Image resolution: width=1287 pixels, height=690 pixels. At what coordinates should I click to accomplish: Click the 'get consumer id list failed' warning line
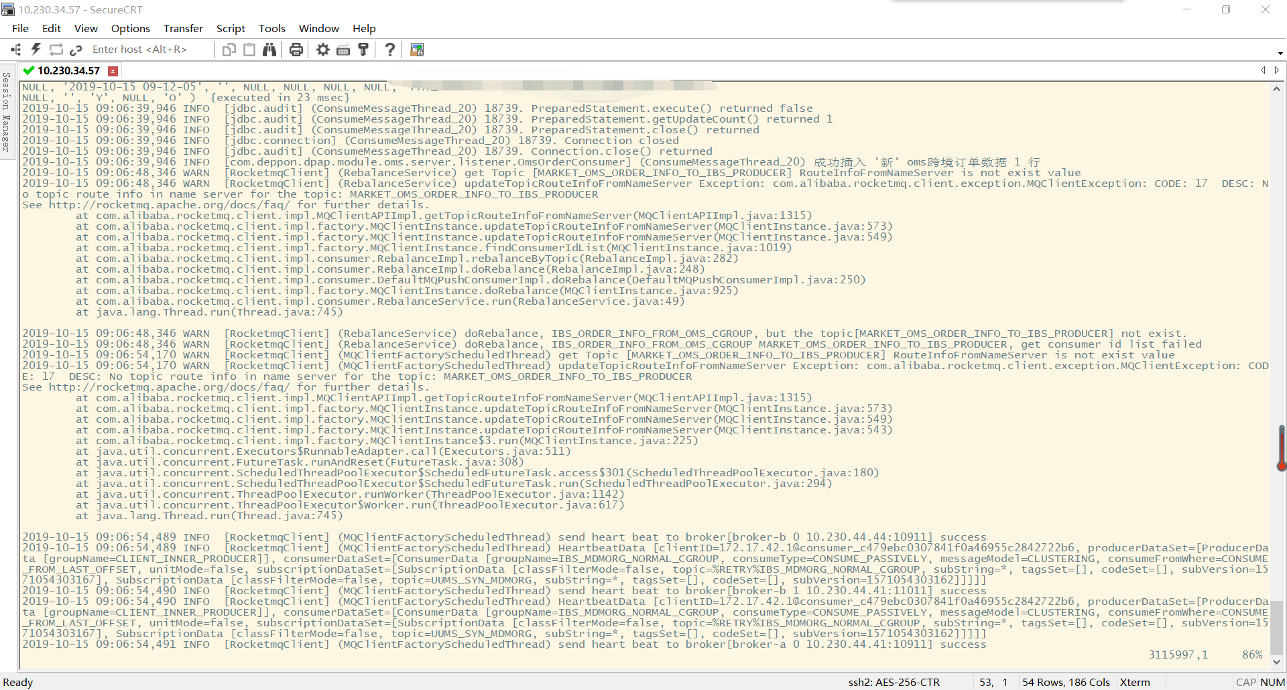tap(612, 344)
